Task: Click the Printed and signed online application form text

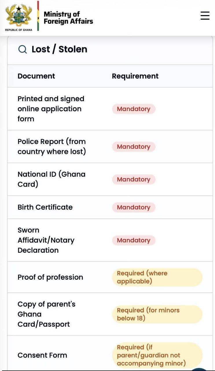Action: pyautogui.click(x=51, y=109)
